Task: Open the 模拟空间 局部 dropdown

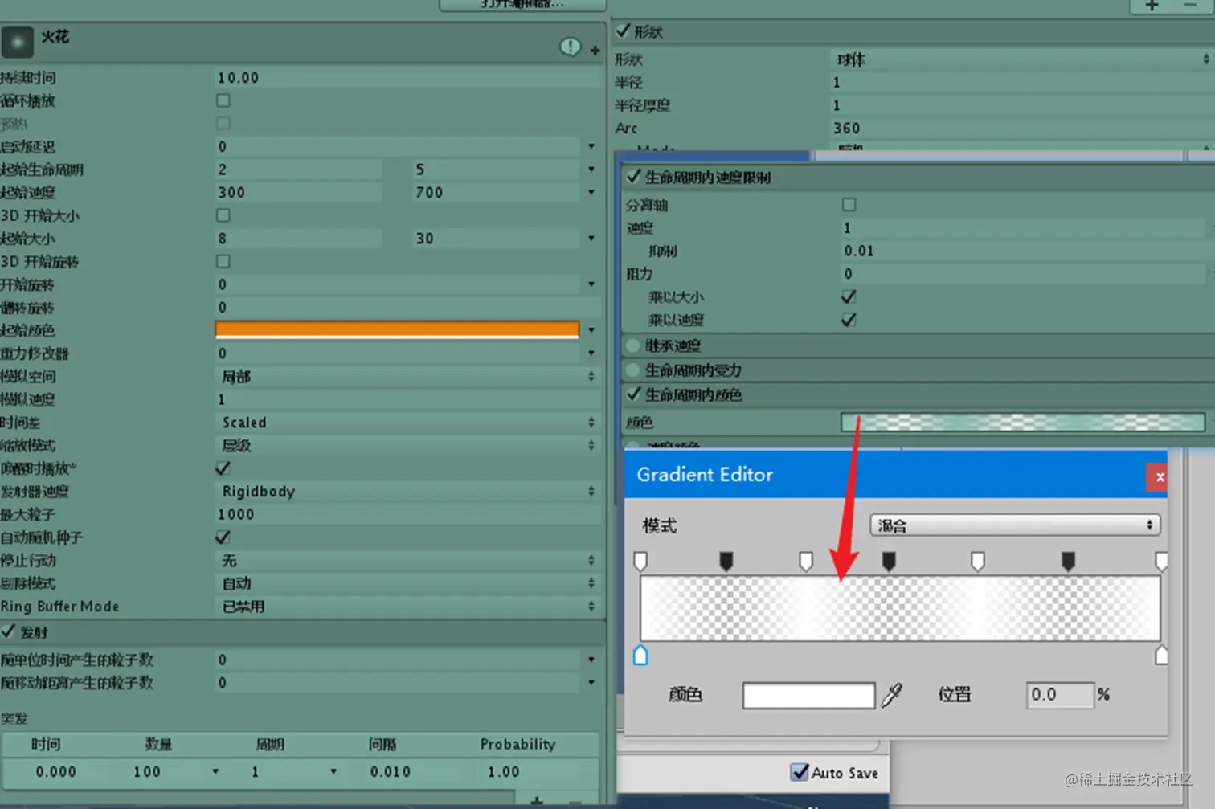Action: (408, 377)
